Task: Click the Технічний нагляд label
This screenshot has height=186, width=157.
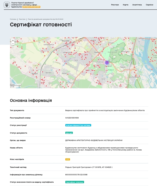Action: pyautogui.click(x=18, y=167)
